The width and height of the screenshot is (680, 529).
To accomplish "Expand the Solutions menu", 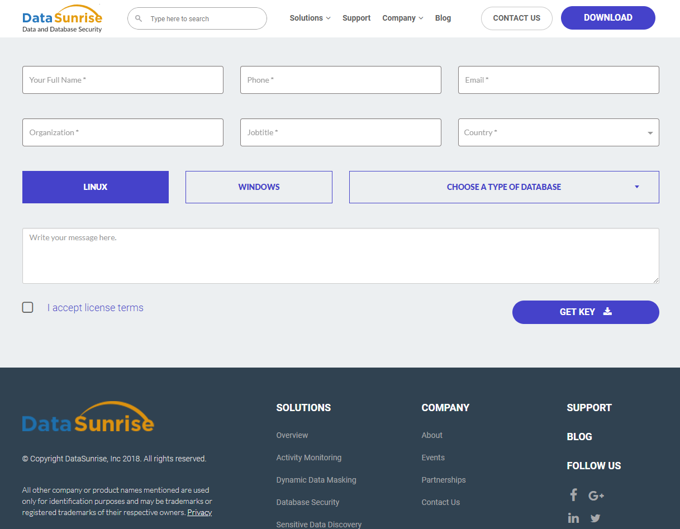I will pyautogui.click(x=310, y=18).
